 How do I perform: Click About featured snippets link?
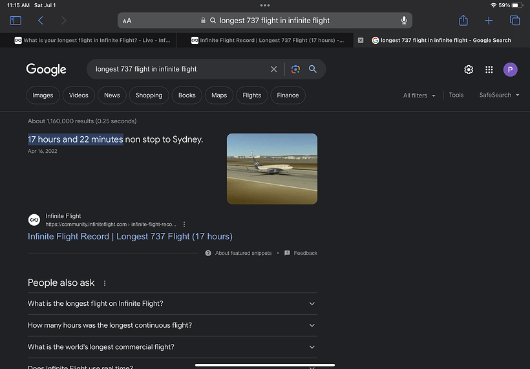tap(244, 253)
